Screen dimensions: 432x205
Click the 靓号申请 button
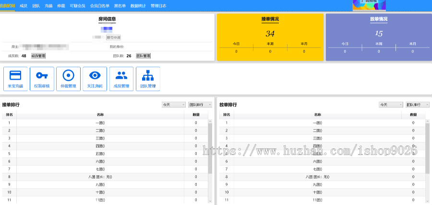114,37
